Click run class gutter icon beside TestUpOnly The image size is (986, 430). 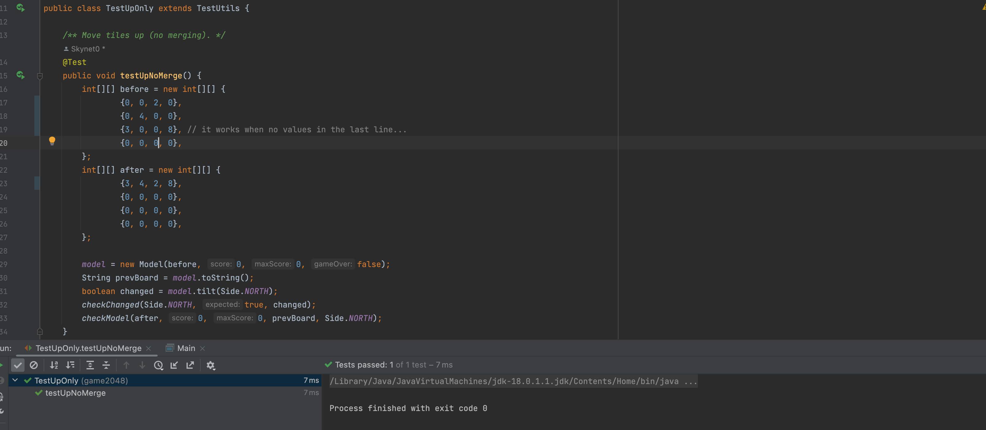click(x=20, y=8)
